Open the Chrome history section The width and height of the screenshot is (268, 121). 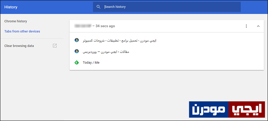pyautogui.click(x=15, y=21)
